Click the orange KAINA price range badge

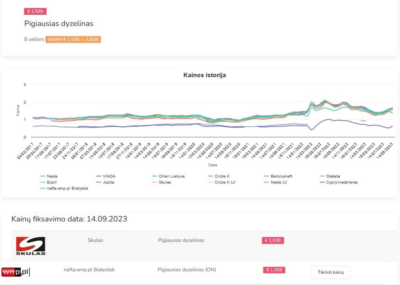tap(73, 40)
